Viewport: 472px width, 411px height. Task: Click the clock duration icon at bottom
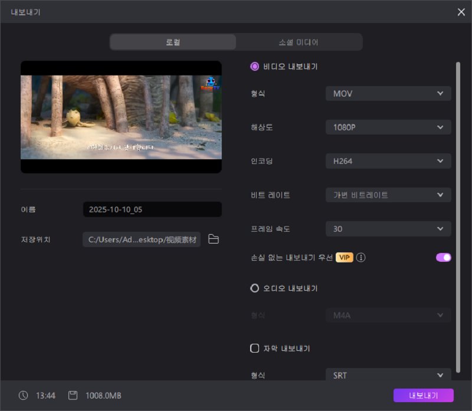point(24,396)
